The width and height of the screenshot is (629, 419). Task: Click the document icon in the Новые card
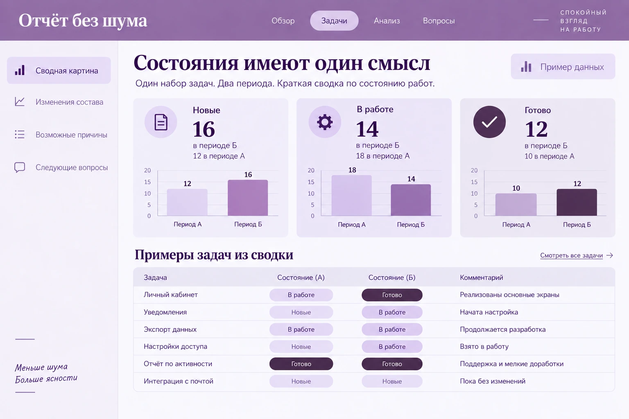coord(161,122)
